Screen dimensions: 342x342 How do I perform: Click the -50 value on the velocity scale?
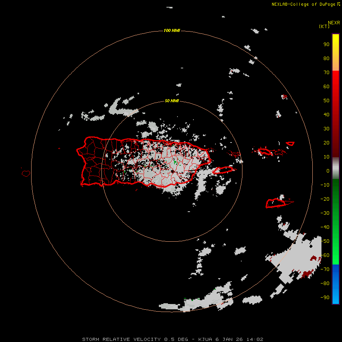(x=325, y=241)
